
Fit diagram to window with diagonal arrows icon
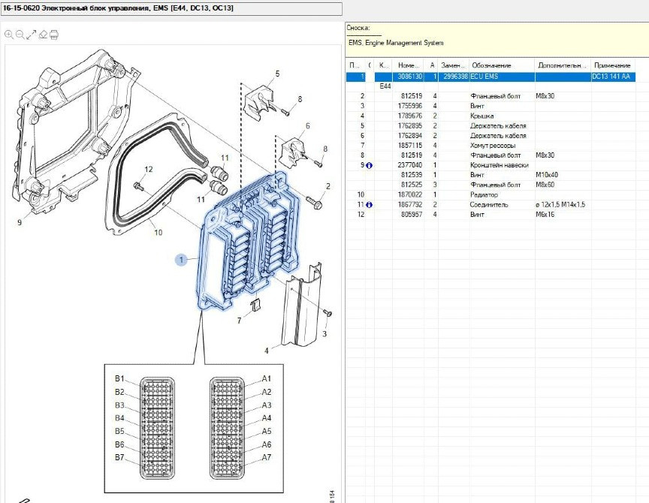pos(31,35)
